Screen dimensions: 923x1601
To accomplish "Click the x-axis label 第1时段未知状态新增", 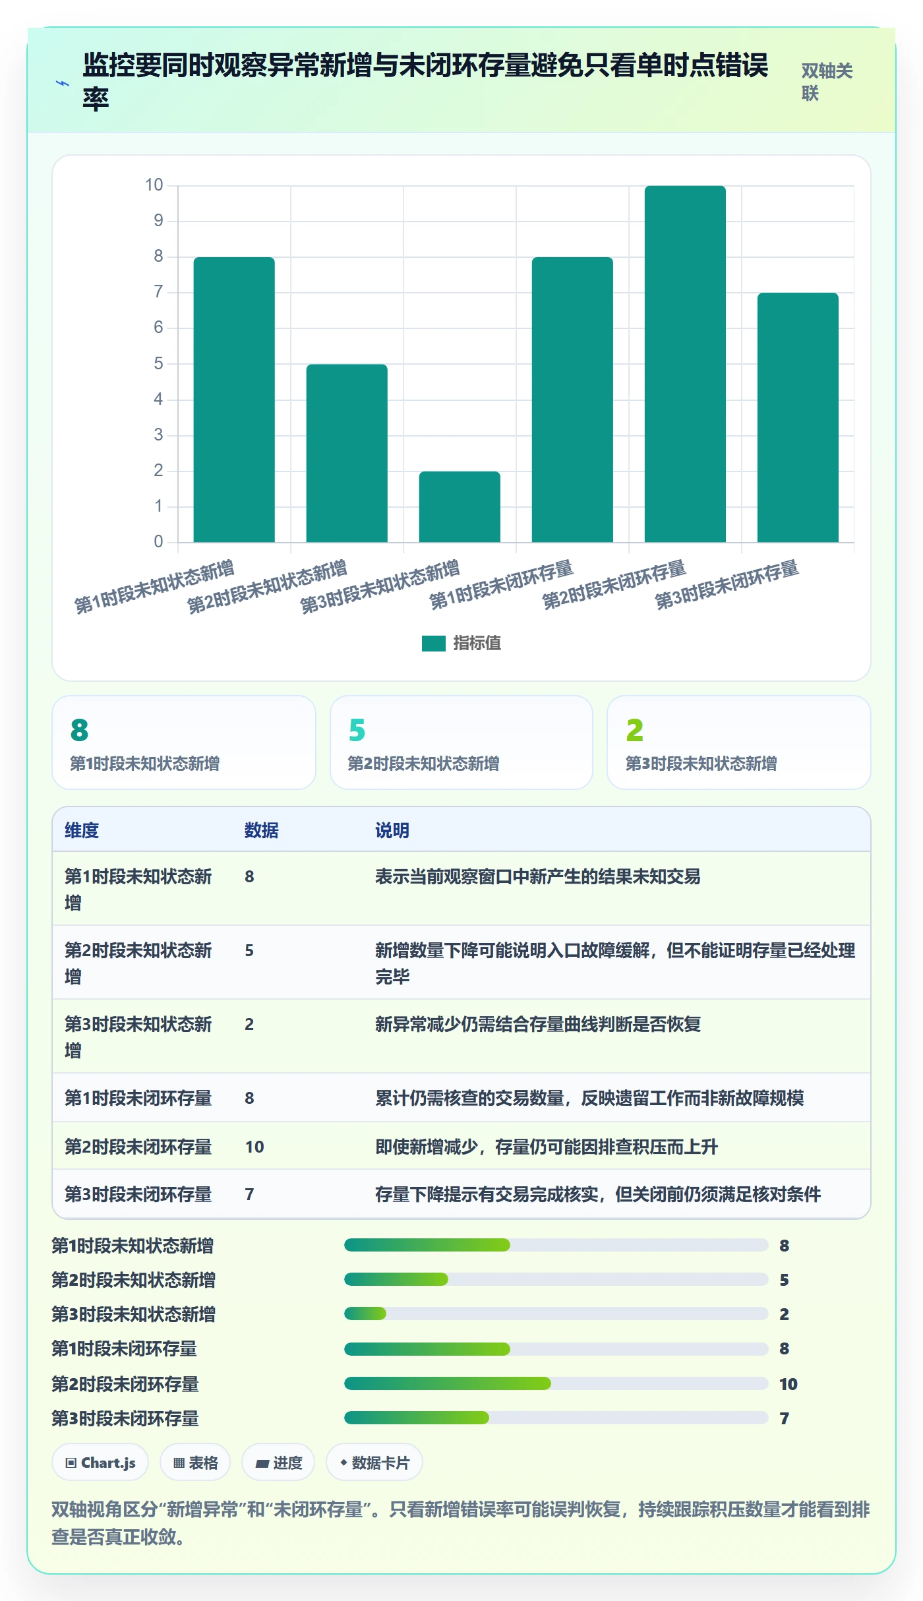I will point(154,588).
